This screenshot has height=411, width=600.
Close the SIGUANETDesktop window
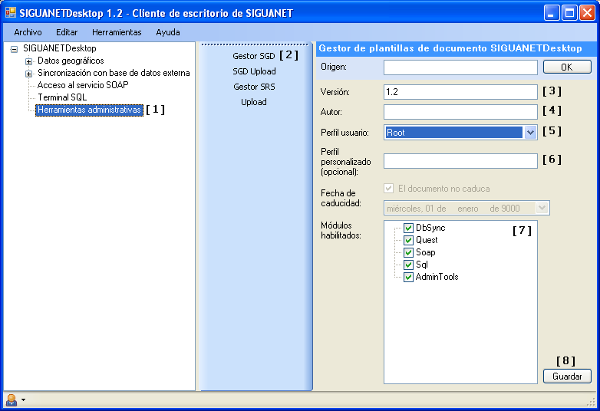click(x=587, y=13)
